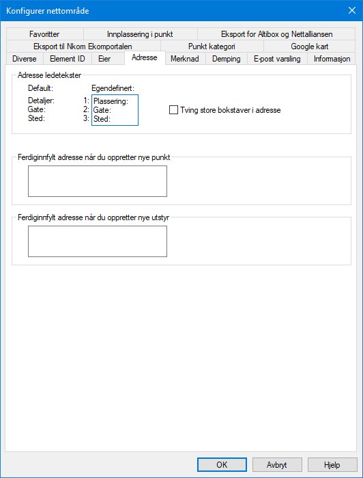Click the OK button

click(222, 465)
